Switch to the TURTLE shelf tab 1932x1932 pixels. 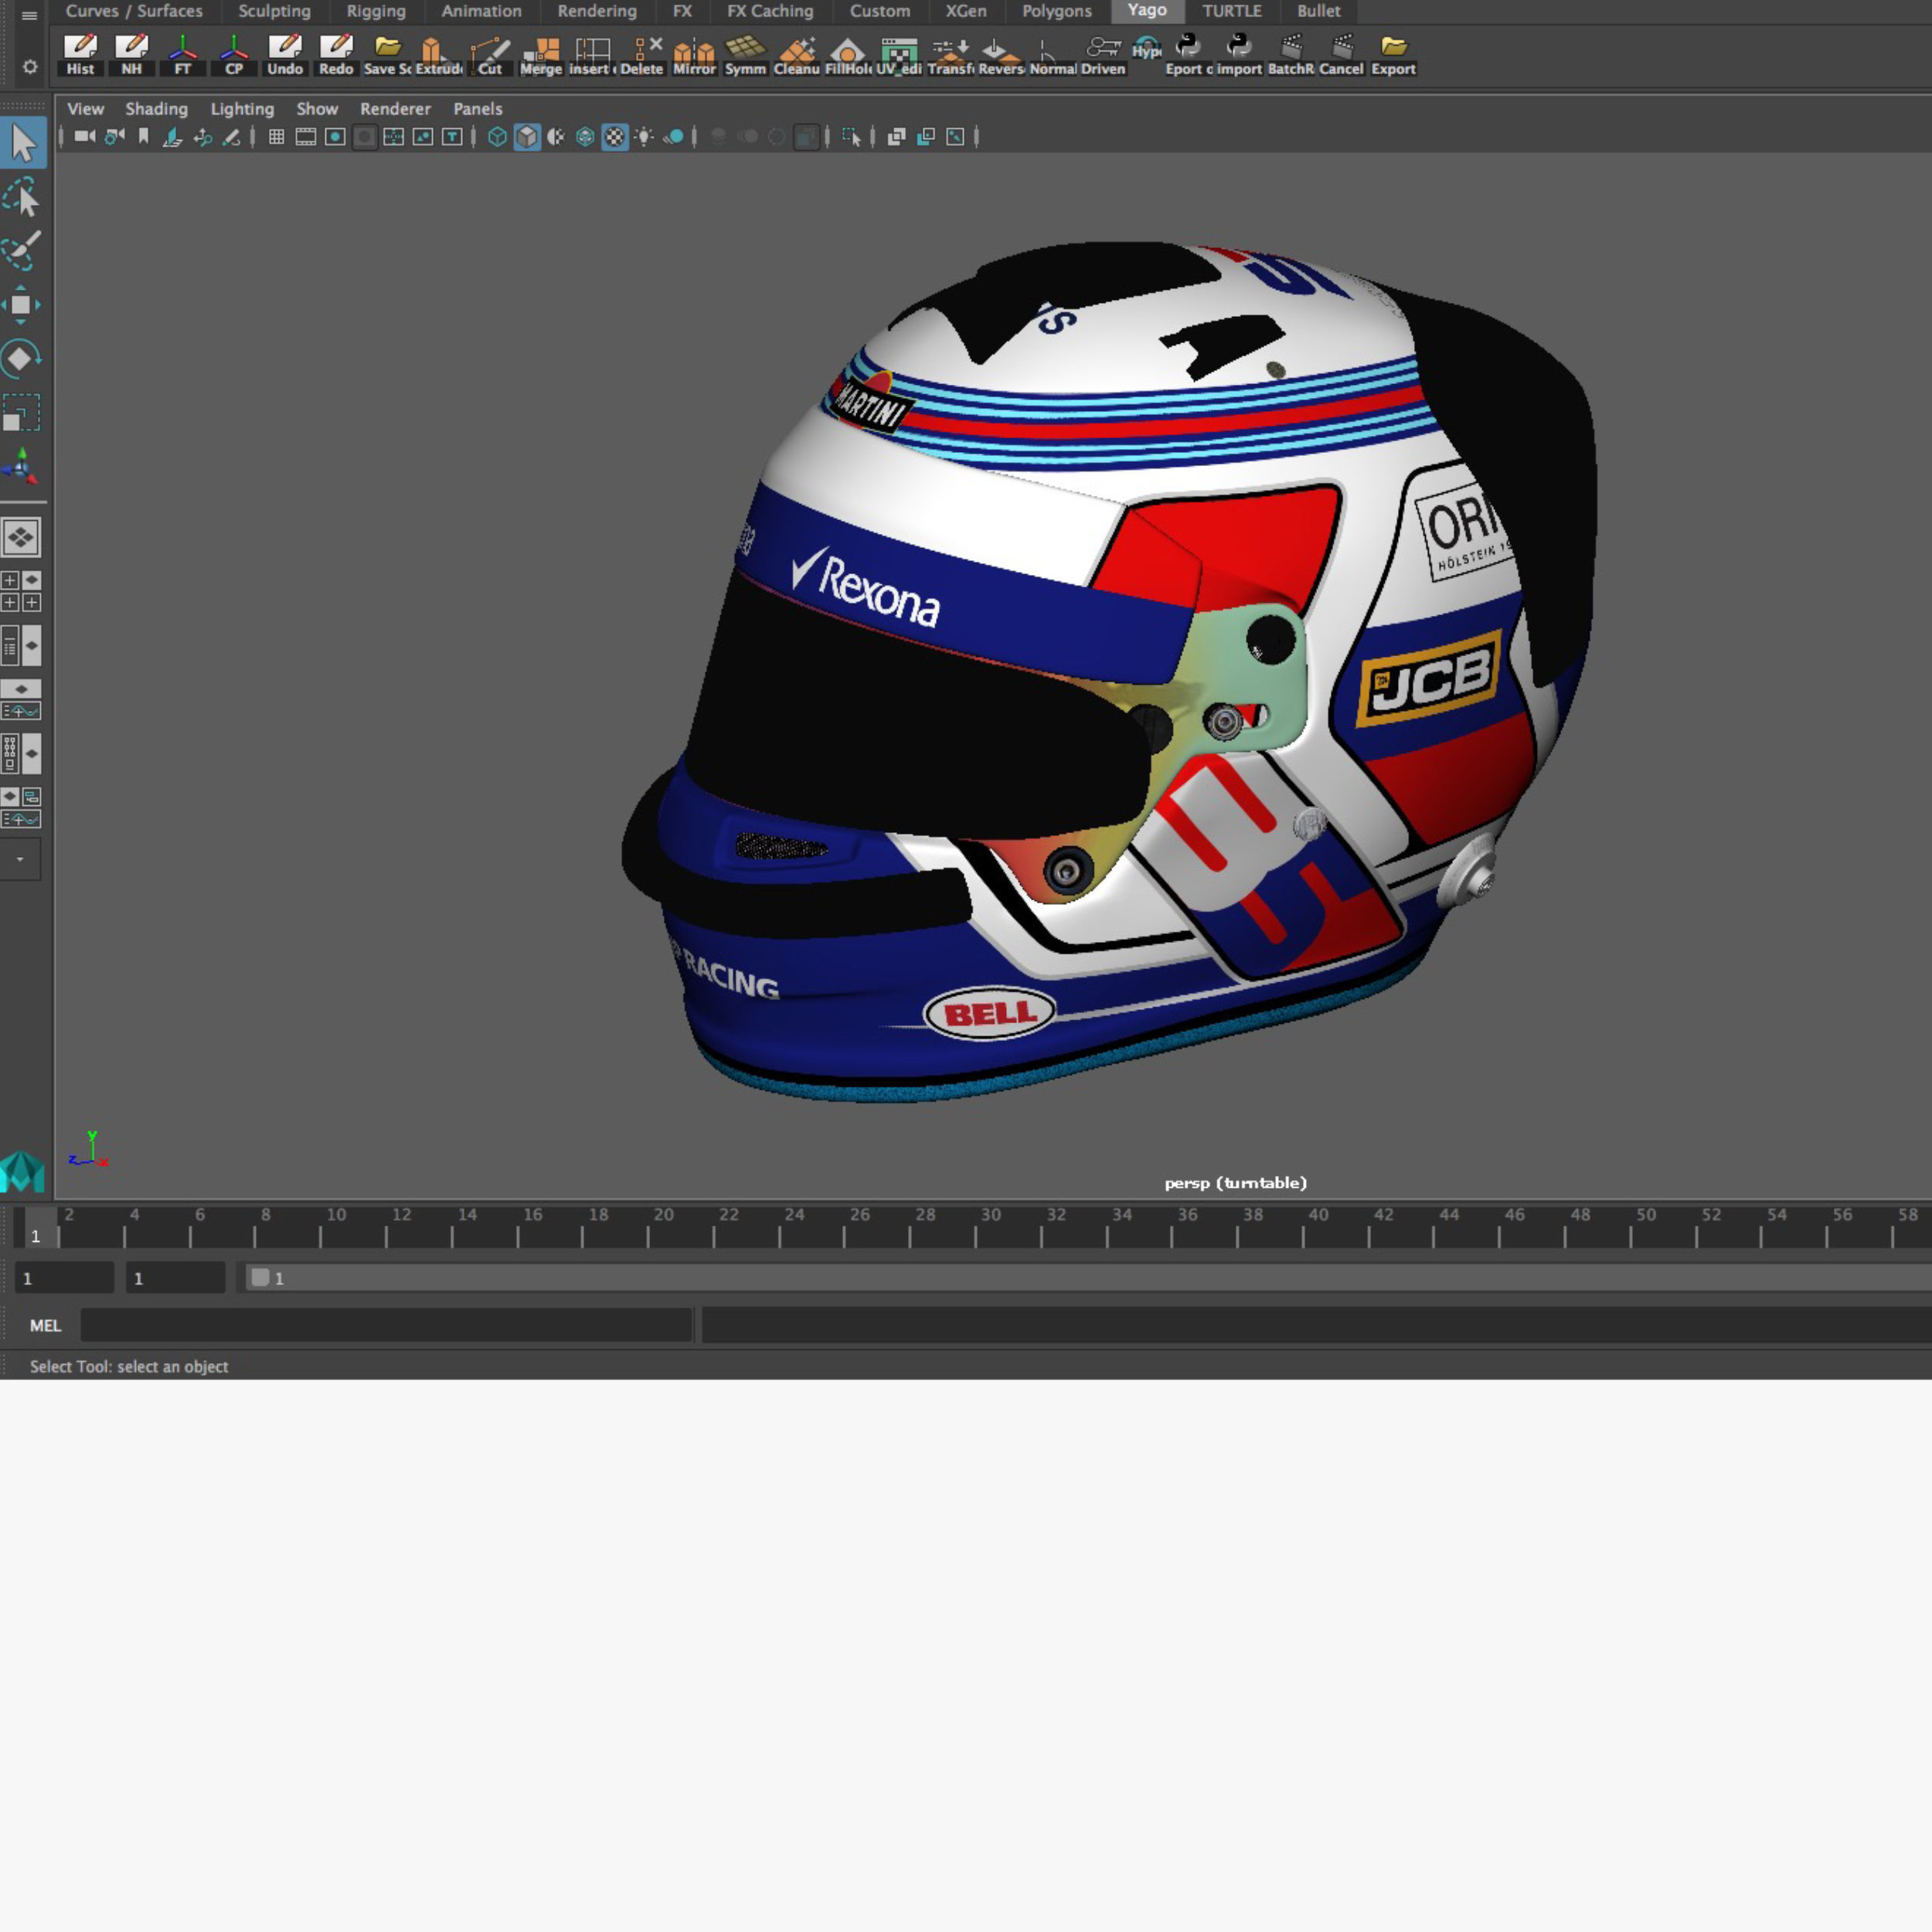click(1231, 11)
